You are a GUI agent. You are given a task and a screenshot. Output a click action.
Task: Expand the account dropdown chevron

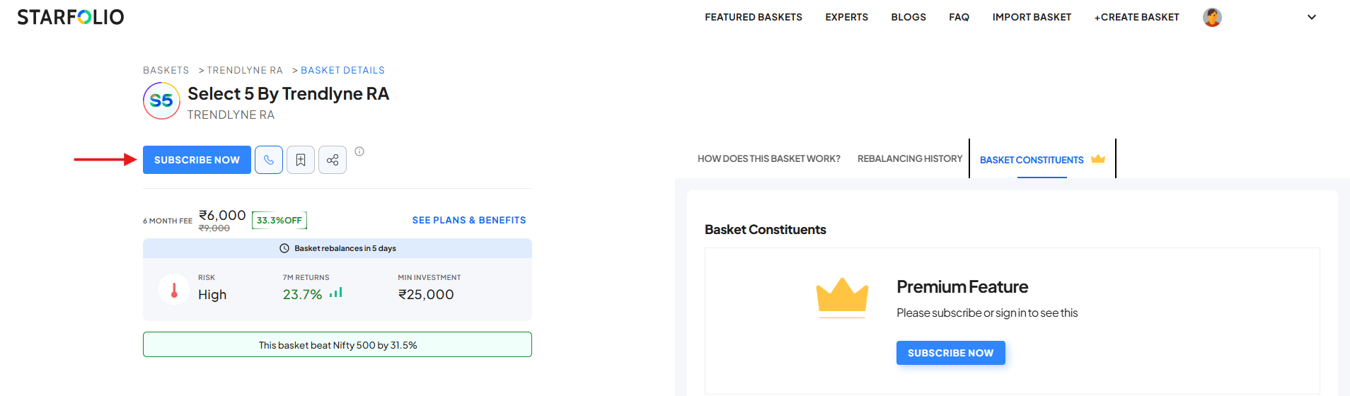(1311, 17)
